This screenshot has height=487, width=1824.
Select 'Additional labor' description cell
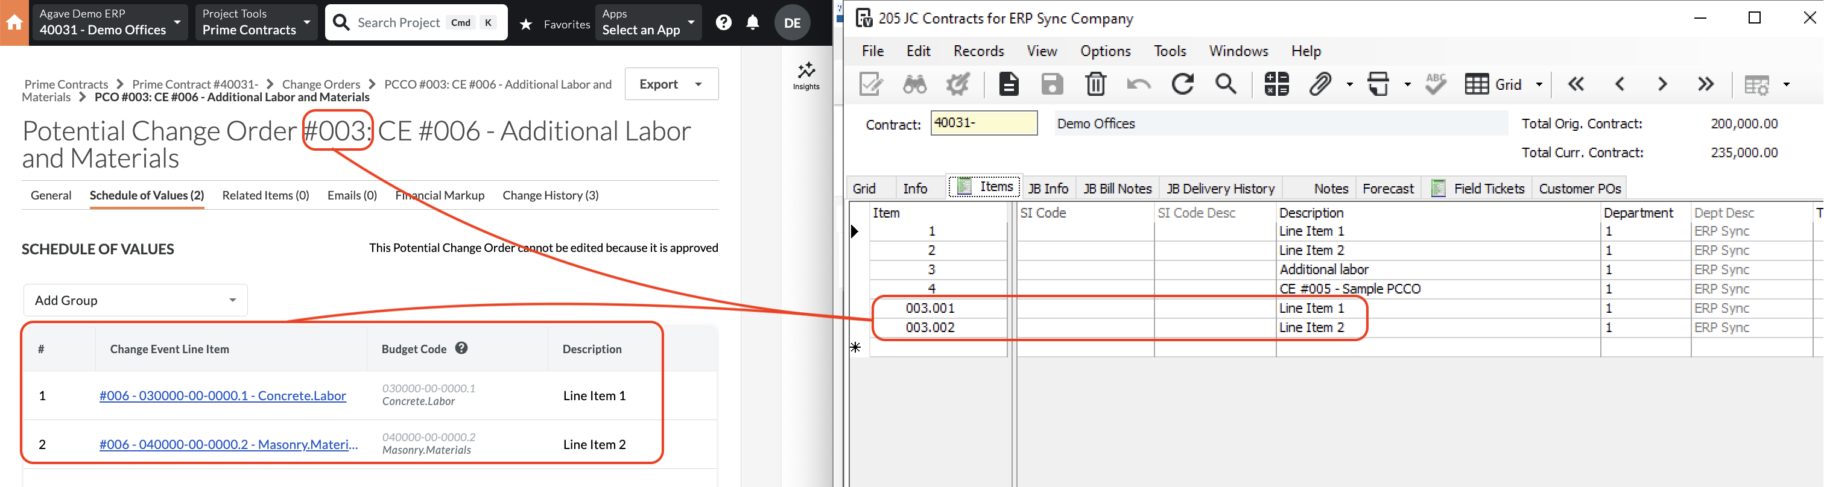(x=1438, y=269)
